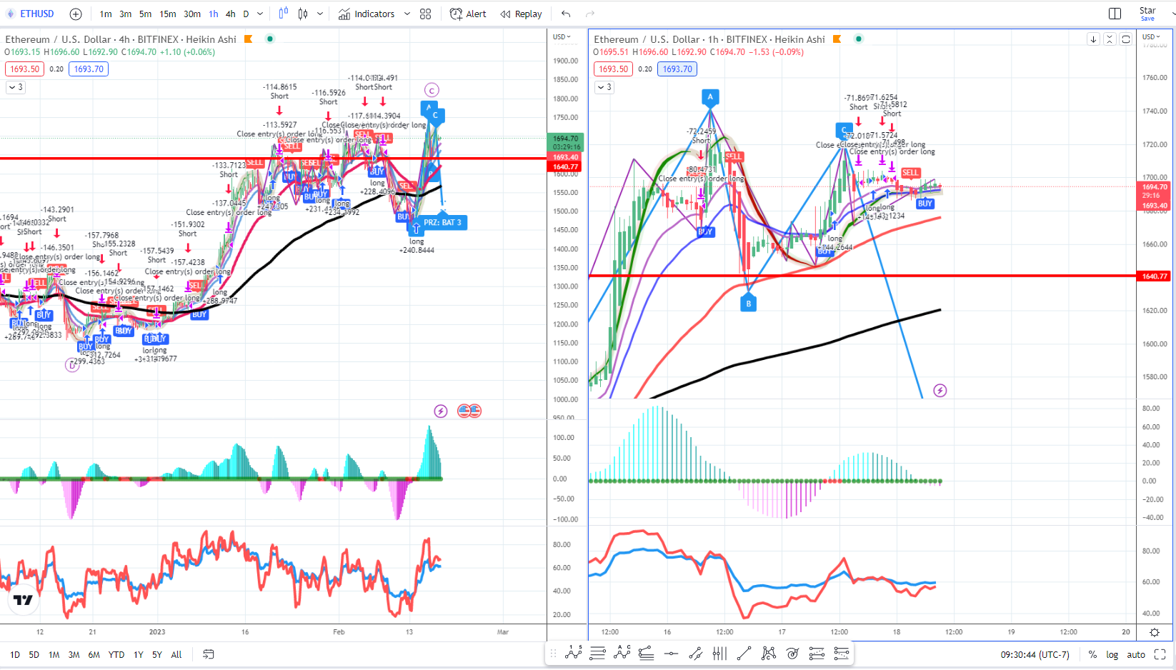
Task: Select the horizontal lines pitchfan tool
Action: 598,653
